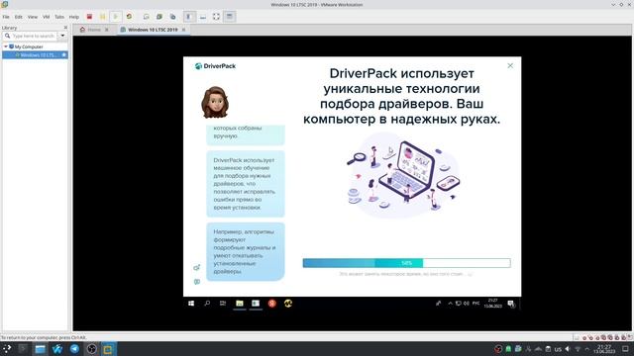The height and width of the screenshot is (356, 634).
Task: Collapse the My Computer tree node
Action: click(6, 46)
